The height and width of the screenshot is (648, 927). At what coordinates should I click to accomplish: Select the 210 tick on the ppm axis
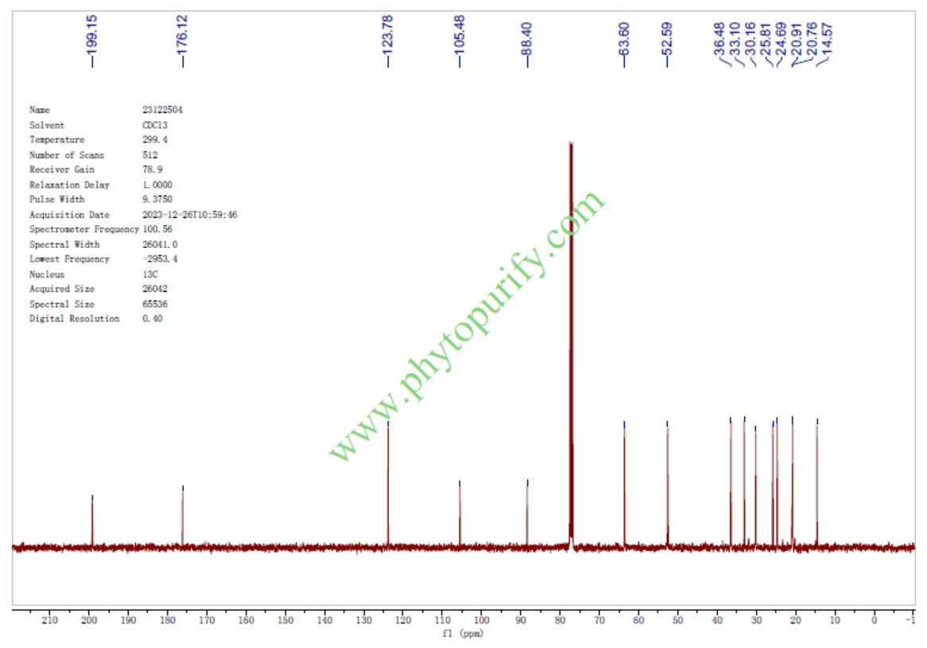[49, 620]
